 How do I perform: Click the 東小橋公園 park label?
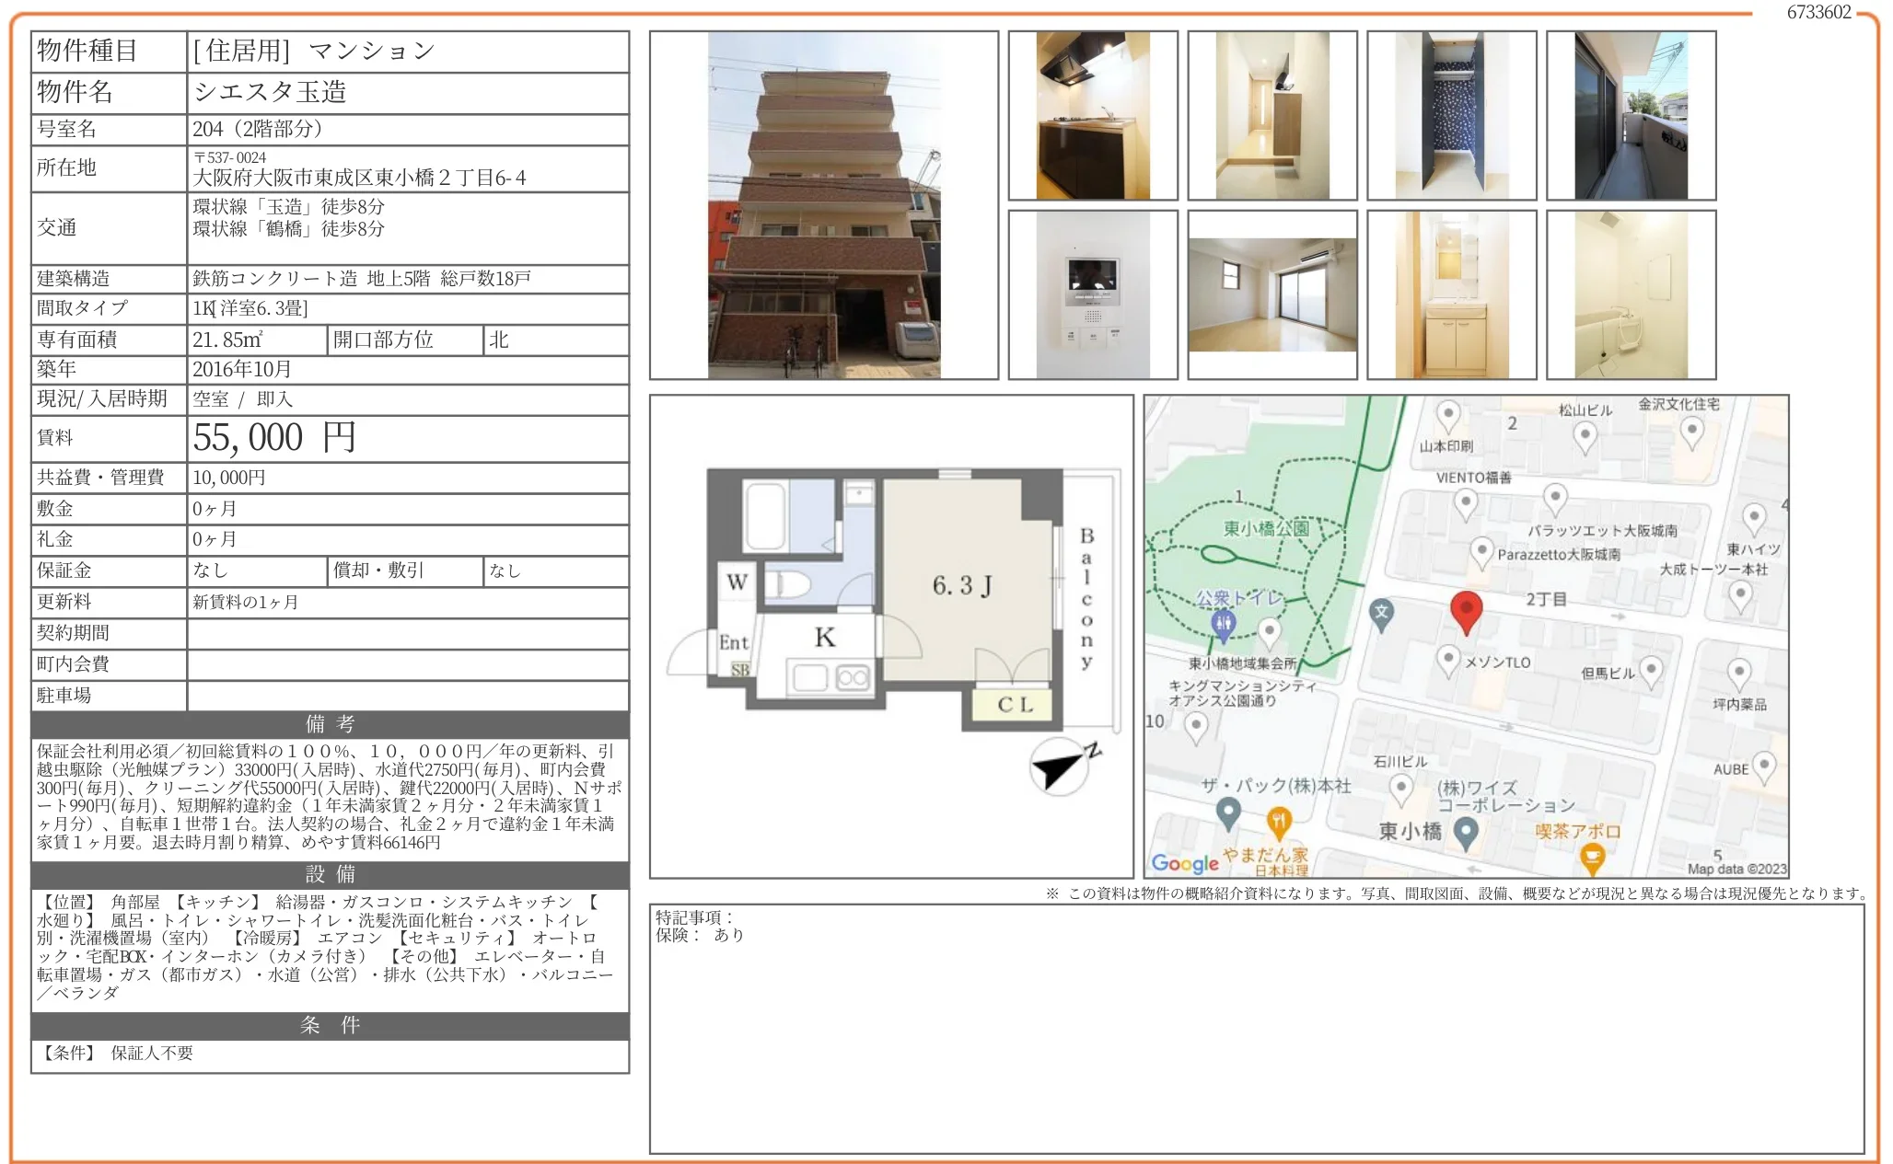[1265, 528]
